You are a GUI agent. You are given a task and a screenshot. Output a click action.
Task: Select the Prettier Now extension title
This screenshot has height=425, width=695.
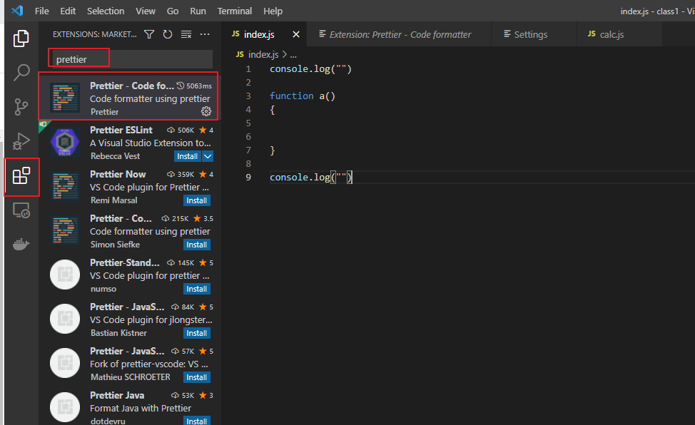point(118,174)
